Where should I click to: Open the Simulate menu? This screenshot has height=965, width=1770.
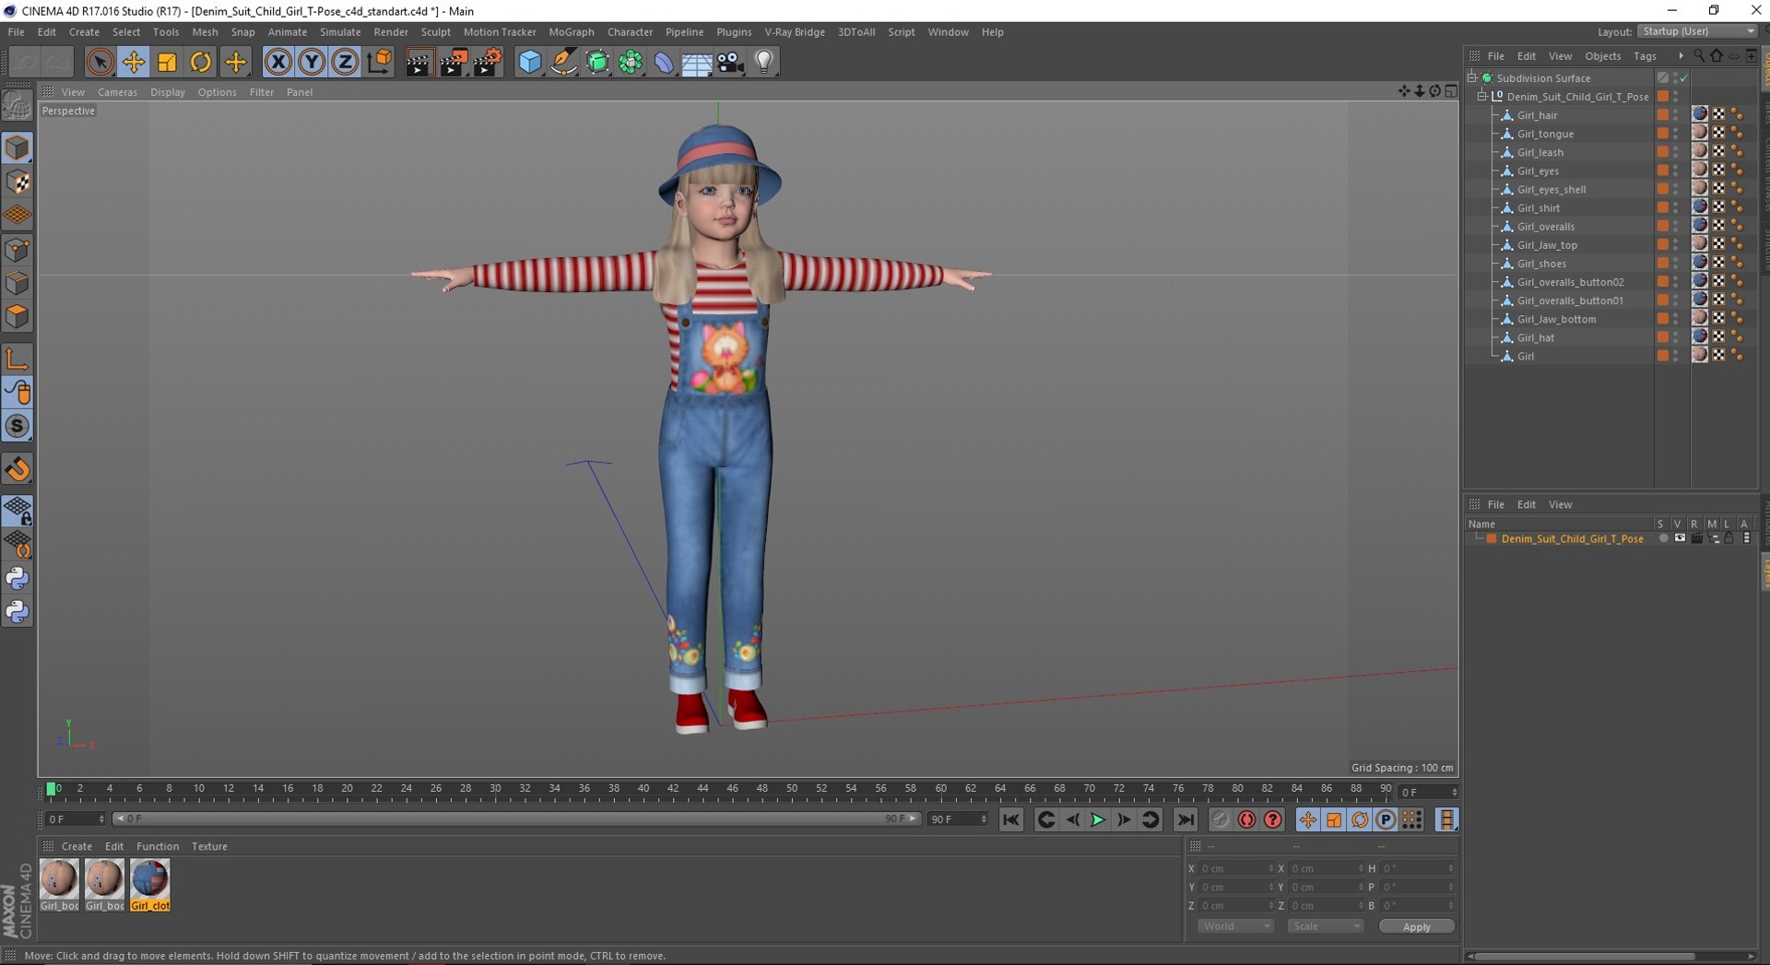(x=340, y=31)
